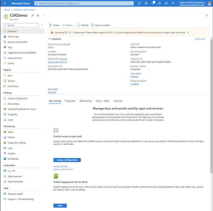
Task: Click the Help question mark icon
Action: coord(166,3)
